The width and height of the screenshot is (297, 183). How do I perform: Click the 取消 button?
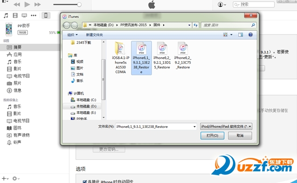point(240,135)
